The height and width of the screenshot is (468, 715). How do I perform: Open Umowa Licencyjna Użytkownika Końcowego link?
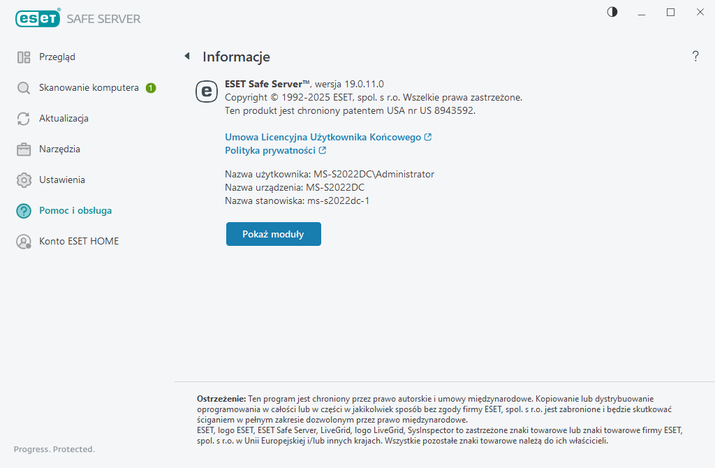pyautogui.click(x=323, y=138)
